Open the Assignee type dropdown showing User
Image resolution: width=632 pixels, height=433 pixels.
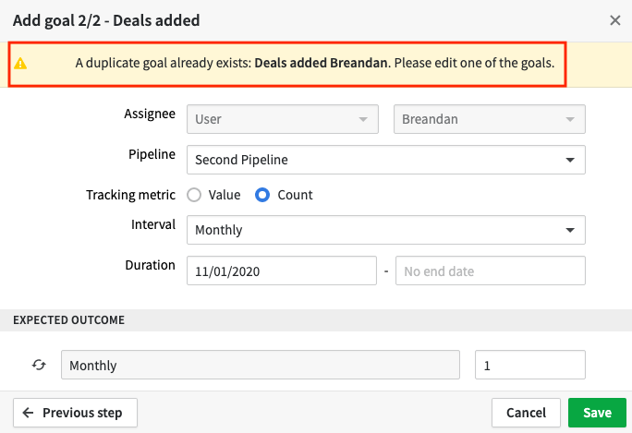[x=283, y=119]
